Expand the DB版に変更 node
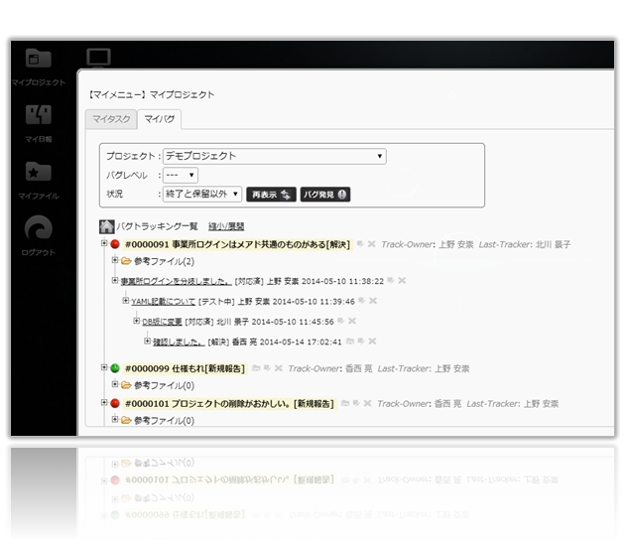Screen dimensions: 625x546 136,321
